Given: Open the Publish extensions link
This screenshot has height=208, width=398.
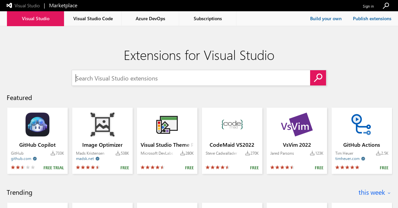Looking at the screenshot, I should (x=372, y=19).
